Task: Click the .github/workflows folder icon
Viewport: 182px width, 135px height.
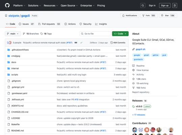Action: (8, 50)
